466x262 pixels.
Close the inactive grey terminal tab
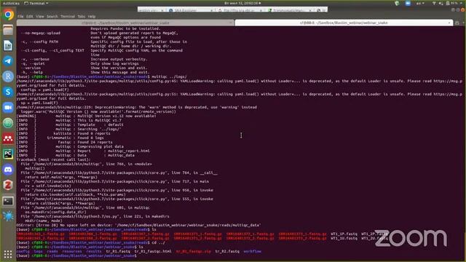coord(231,23)
